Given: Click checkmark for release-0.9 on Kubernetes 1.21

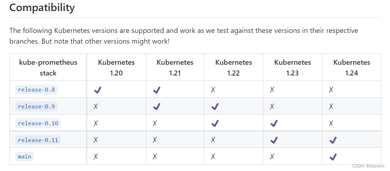Looking at the screenshot, I should (x=156, y=107).
